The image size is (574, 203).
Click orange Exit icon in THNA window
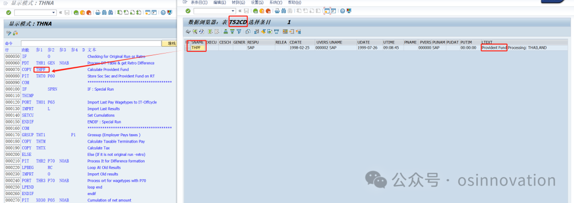point(82,12)
